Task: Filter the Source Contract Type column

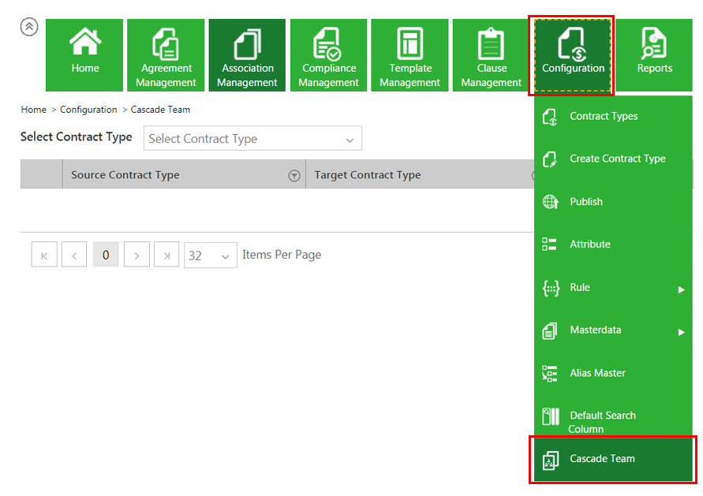Action: point(294,176)
